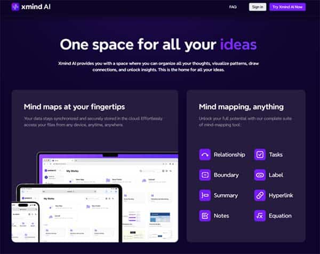Click the Boundary feature icon

click(205, 175)
